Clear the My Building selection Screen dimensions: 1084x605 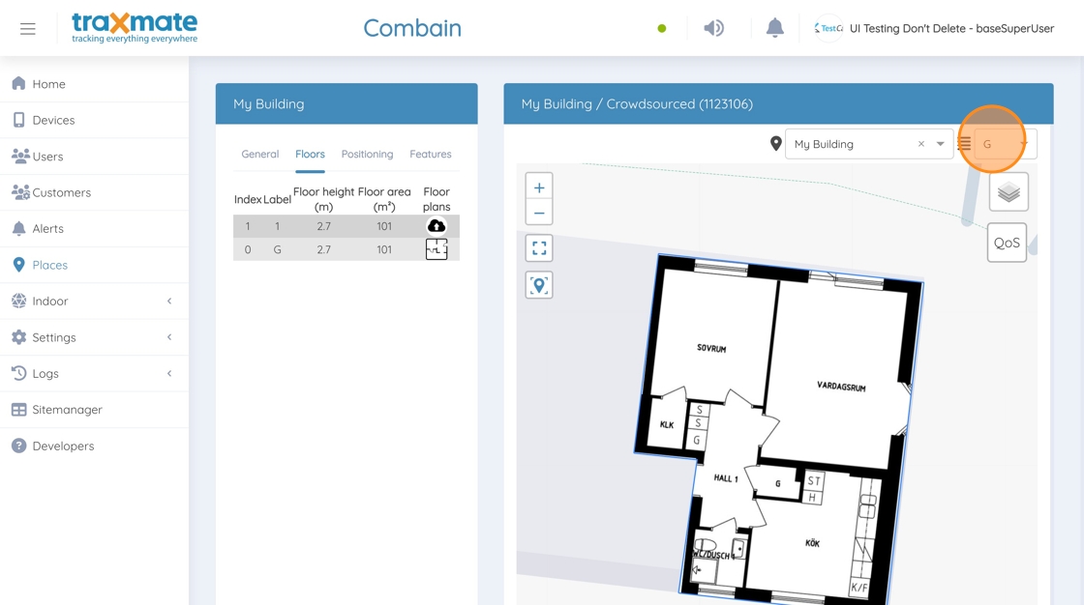tap(920, 144)
